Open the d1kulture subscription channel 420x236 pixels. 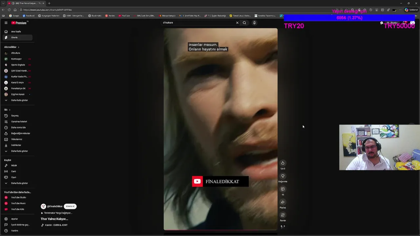(17, 53)
